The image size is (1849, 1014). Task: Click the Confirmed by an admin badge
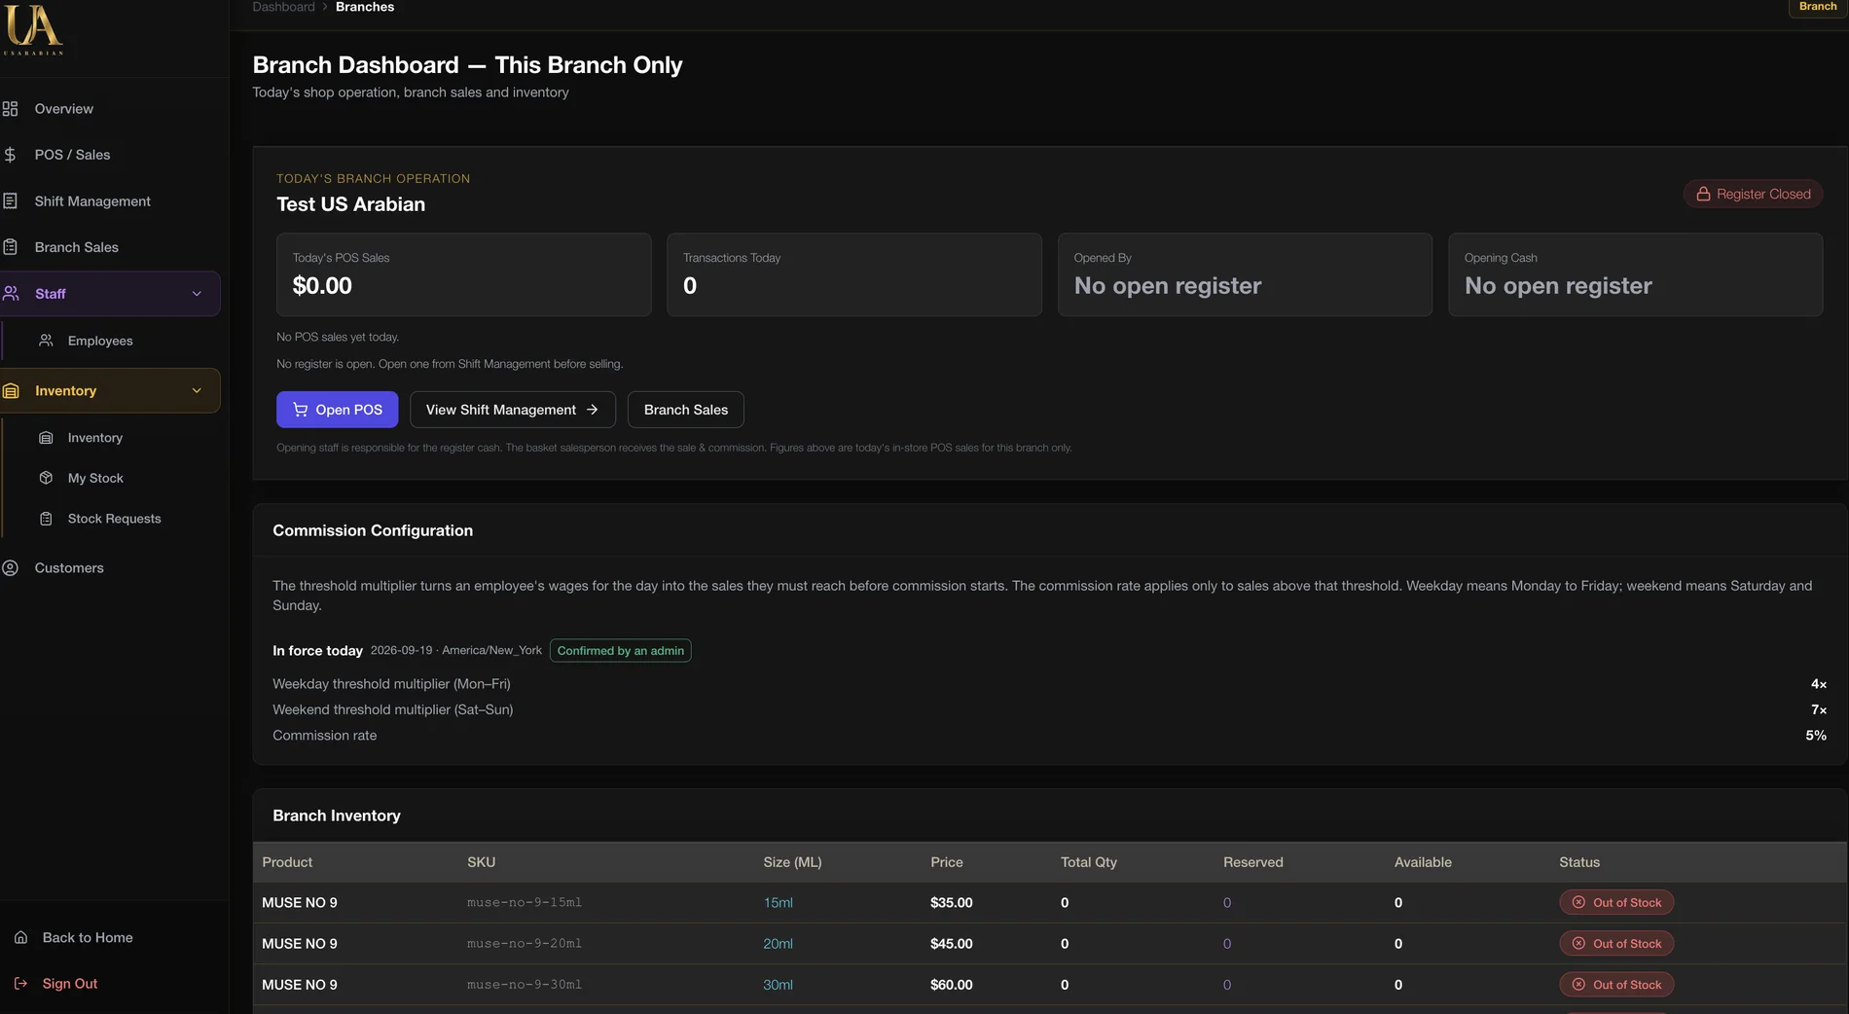[620, 651]
